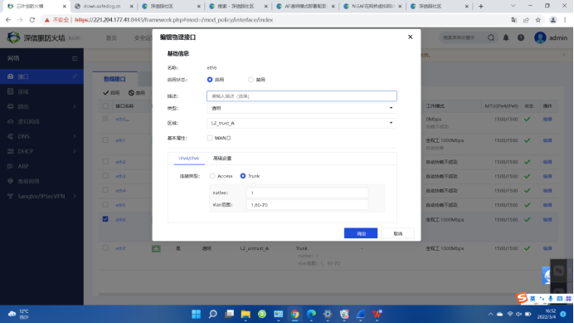Enable the WAN口 checkbox
This screenshot has width=574, height=323.
tap(210, 138)
